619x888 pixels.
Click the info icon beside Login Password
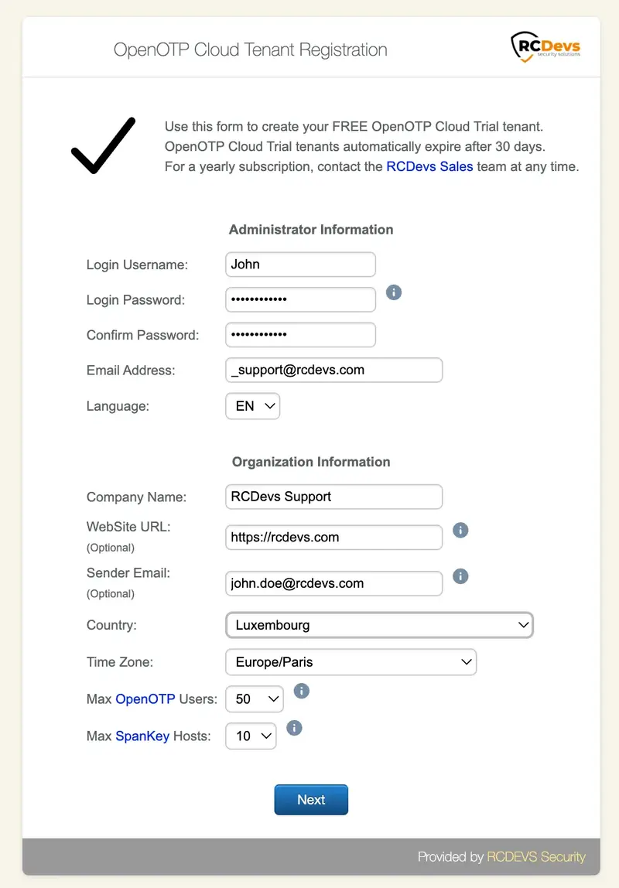tap(394, 292)
